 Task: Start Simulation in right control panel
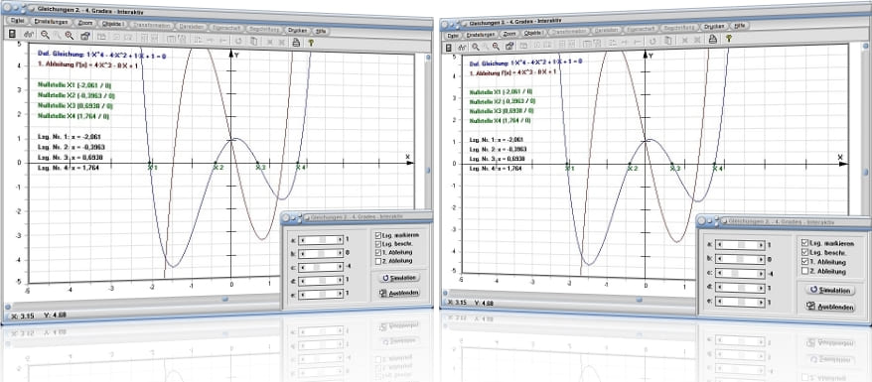[829, 290]
